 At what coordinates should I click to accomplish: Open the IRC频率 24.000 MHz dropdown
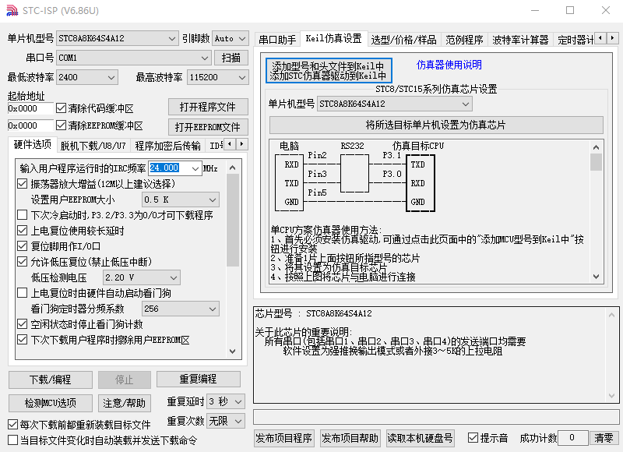pos(195,168)
